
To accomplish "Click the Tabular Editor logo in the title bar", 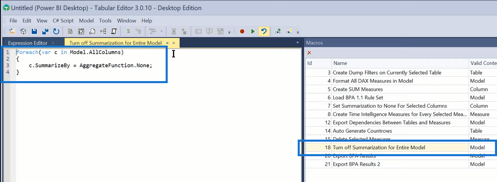I will coord(6,8).
